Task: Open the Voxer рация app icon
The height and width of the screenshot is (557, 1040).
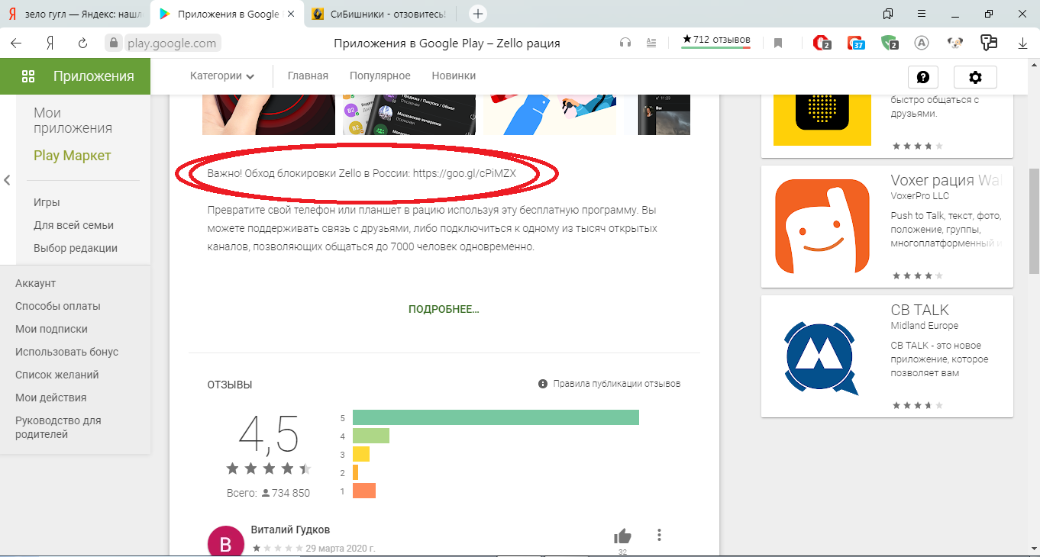Action: (822, 227)
